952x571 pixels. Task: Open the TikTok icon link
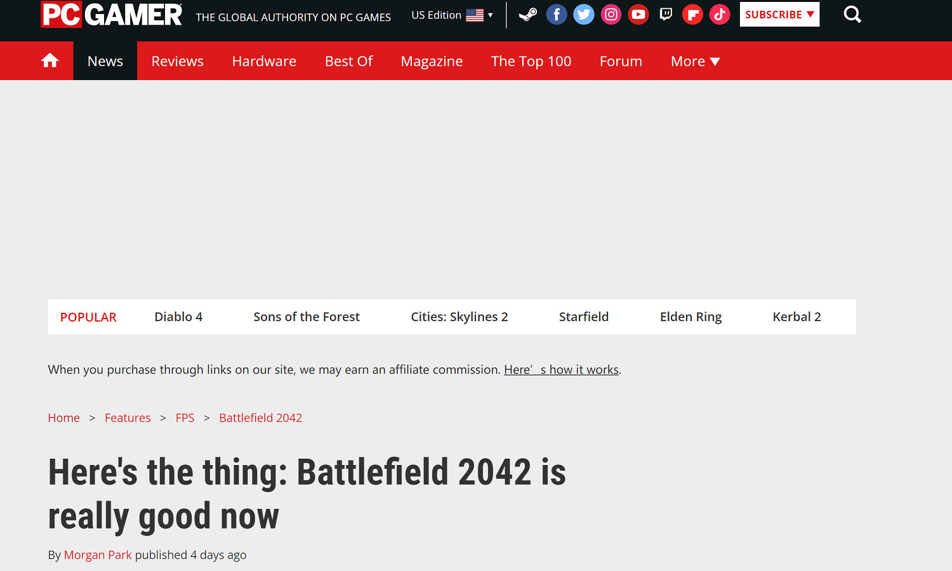(720, 14)
